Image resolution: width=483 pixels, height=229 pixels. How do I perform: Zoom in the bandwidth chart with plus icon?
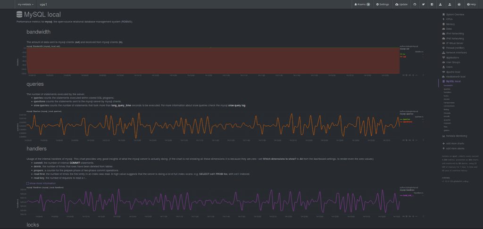pos(413,75)
